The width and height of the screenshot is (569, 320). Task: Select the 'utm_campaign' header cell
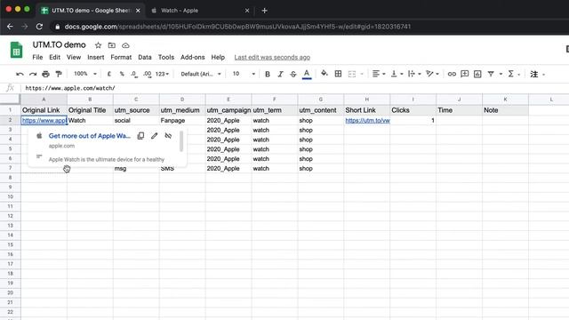(228, 110)
